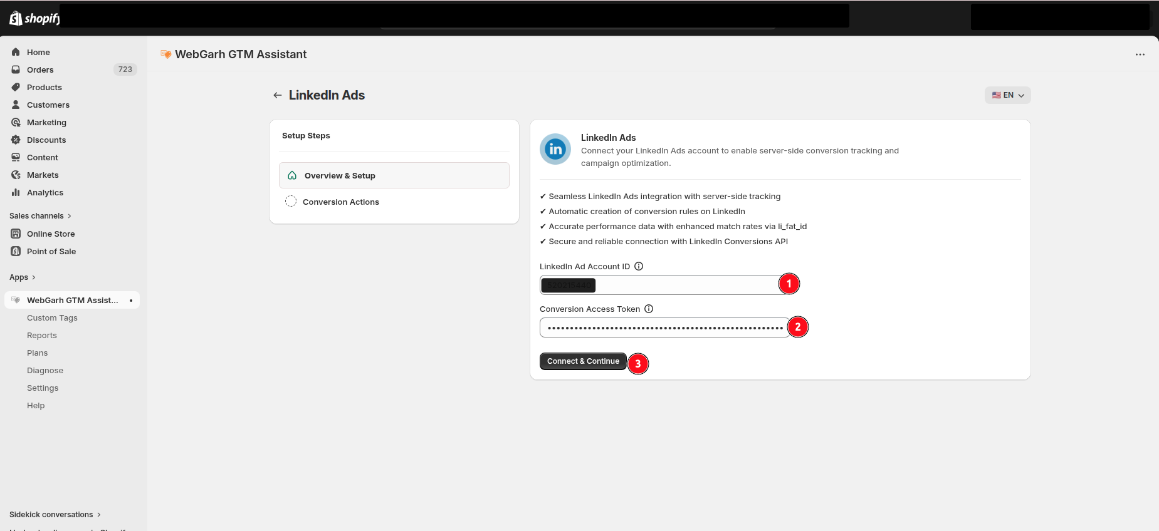Click the LinkedIn logo icon
1159x531 pixels.
click(555, 149)
